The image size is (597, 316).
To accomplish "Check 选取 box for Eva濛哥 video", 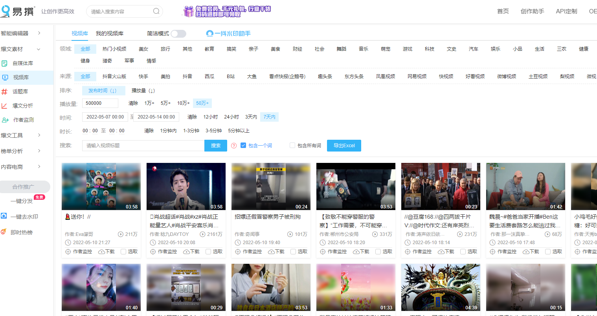I will point(123,252).
